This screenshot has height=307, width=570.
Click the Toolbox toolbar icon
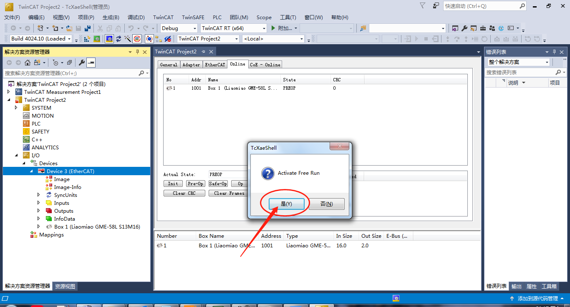[483, 28]
